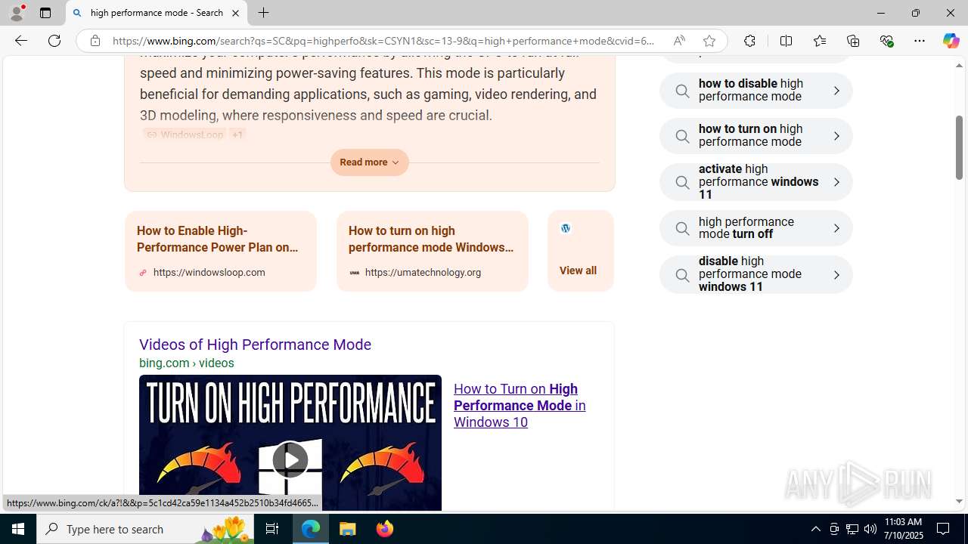Click View all sources card
The image size is (968, 544).
581,251
